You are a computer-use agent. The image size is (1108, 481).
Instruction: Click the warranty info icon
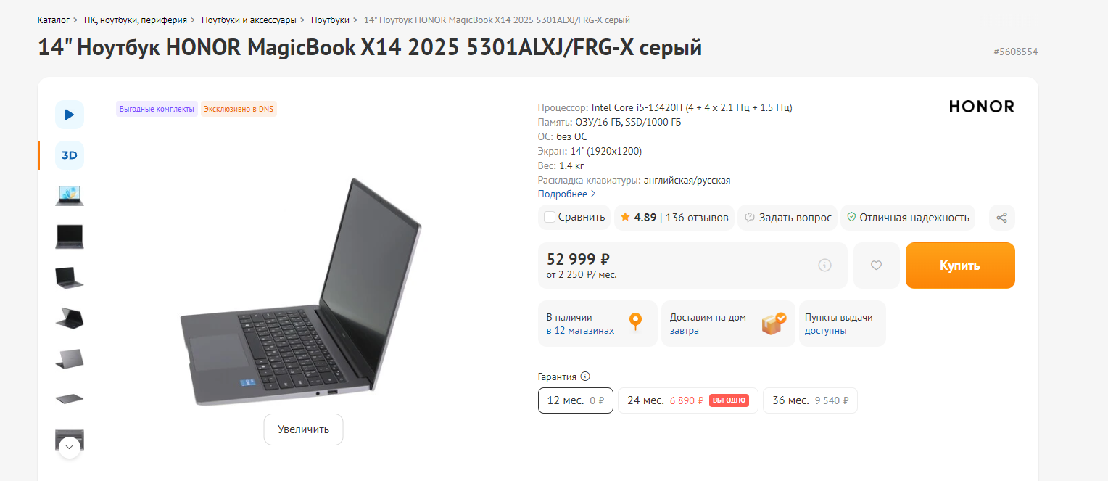pos(585,377)
